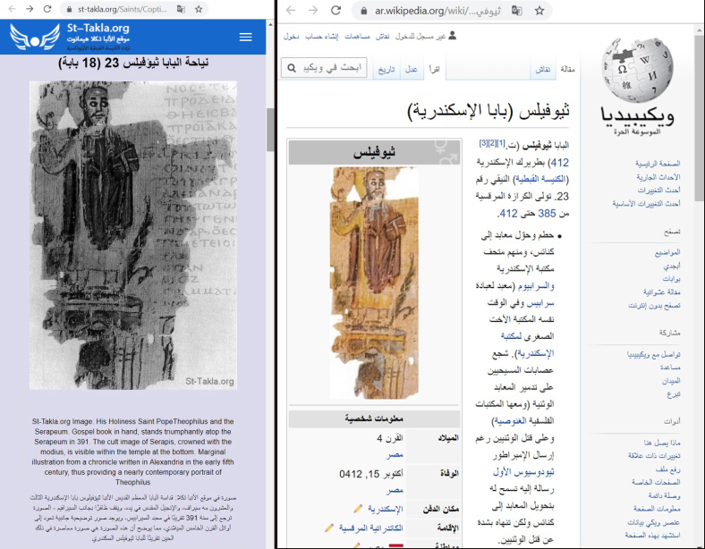This screenshot has height=549, width=705.
Task: Click back arrow in St-Takla browser window
Action: (13, 9)
